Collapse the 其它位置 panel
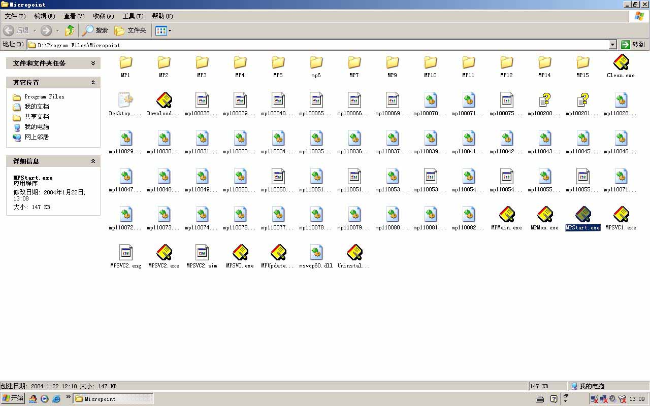Screen dimensions: 650x406 point(93,82)
